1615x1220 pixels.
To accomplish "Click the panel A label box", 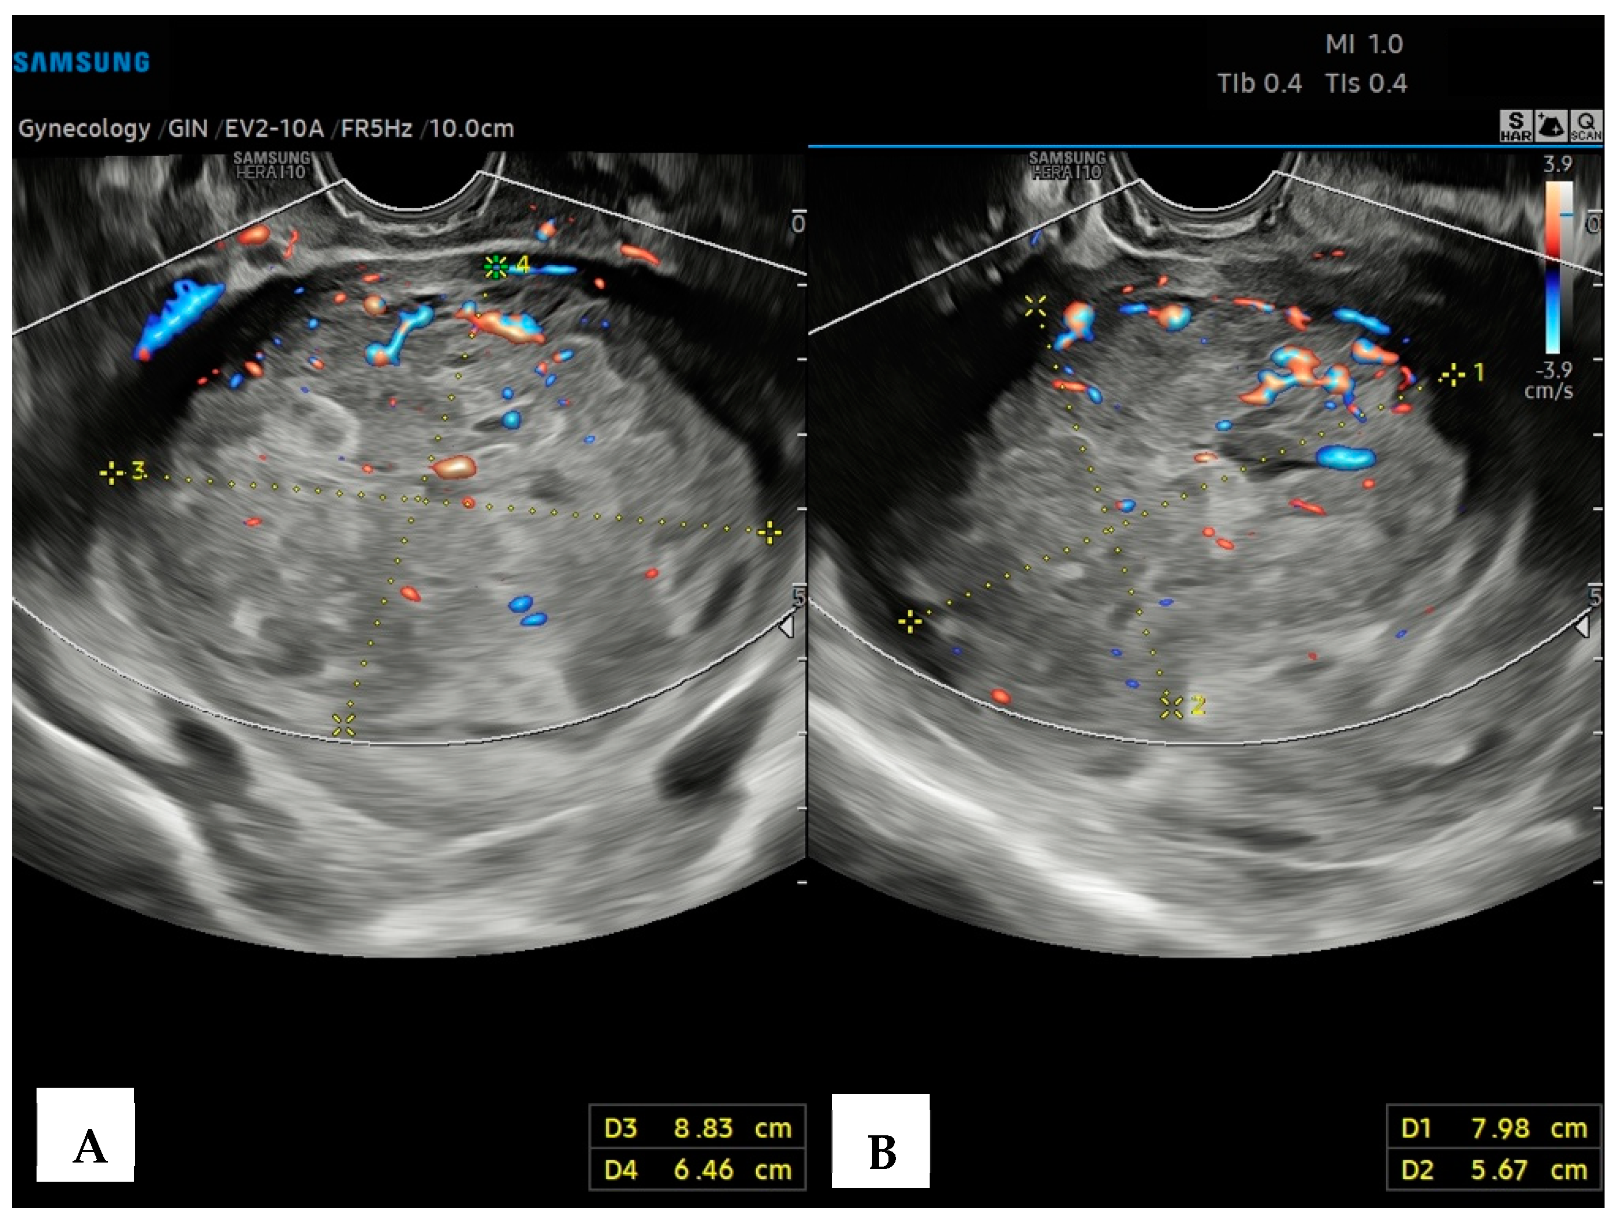I will pos(86,1135).
